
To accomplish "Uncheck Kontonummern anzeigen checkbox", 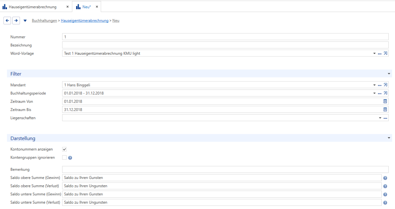I will click(x=64, y=149).
